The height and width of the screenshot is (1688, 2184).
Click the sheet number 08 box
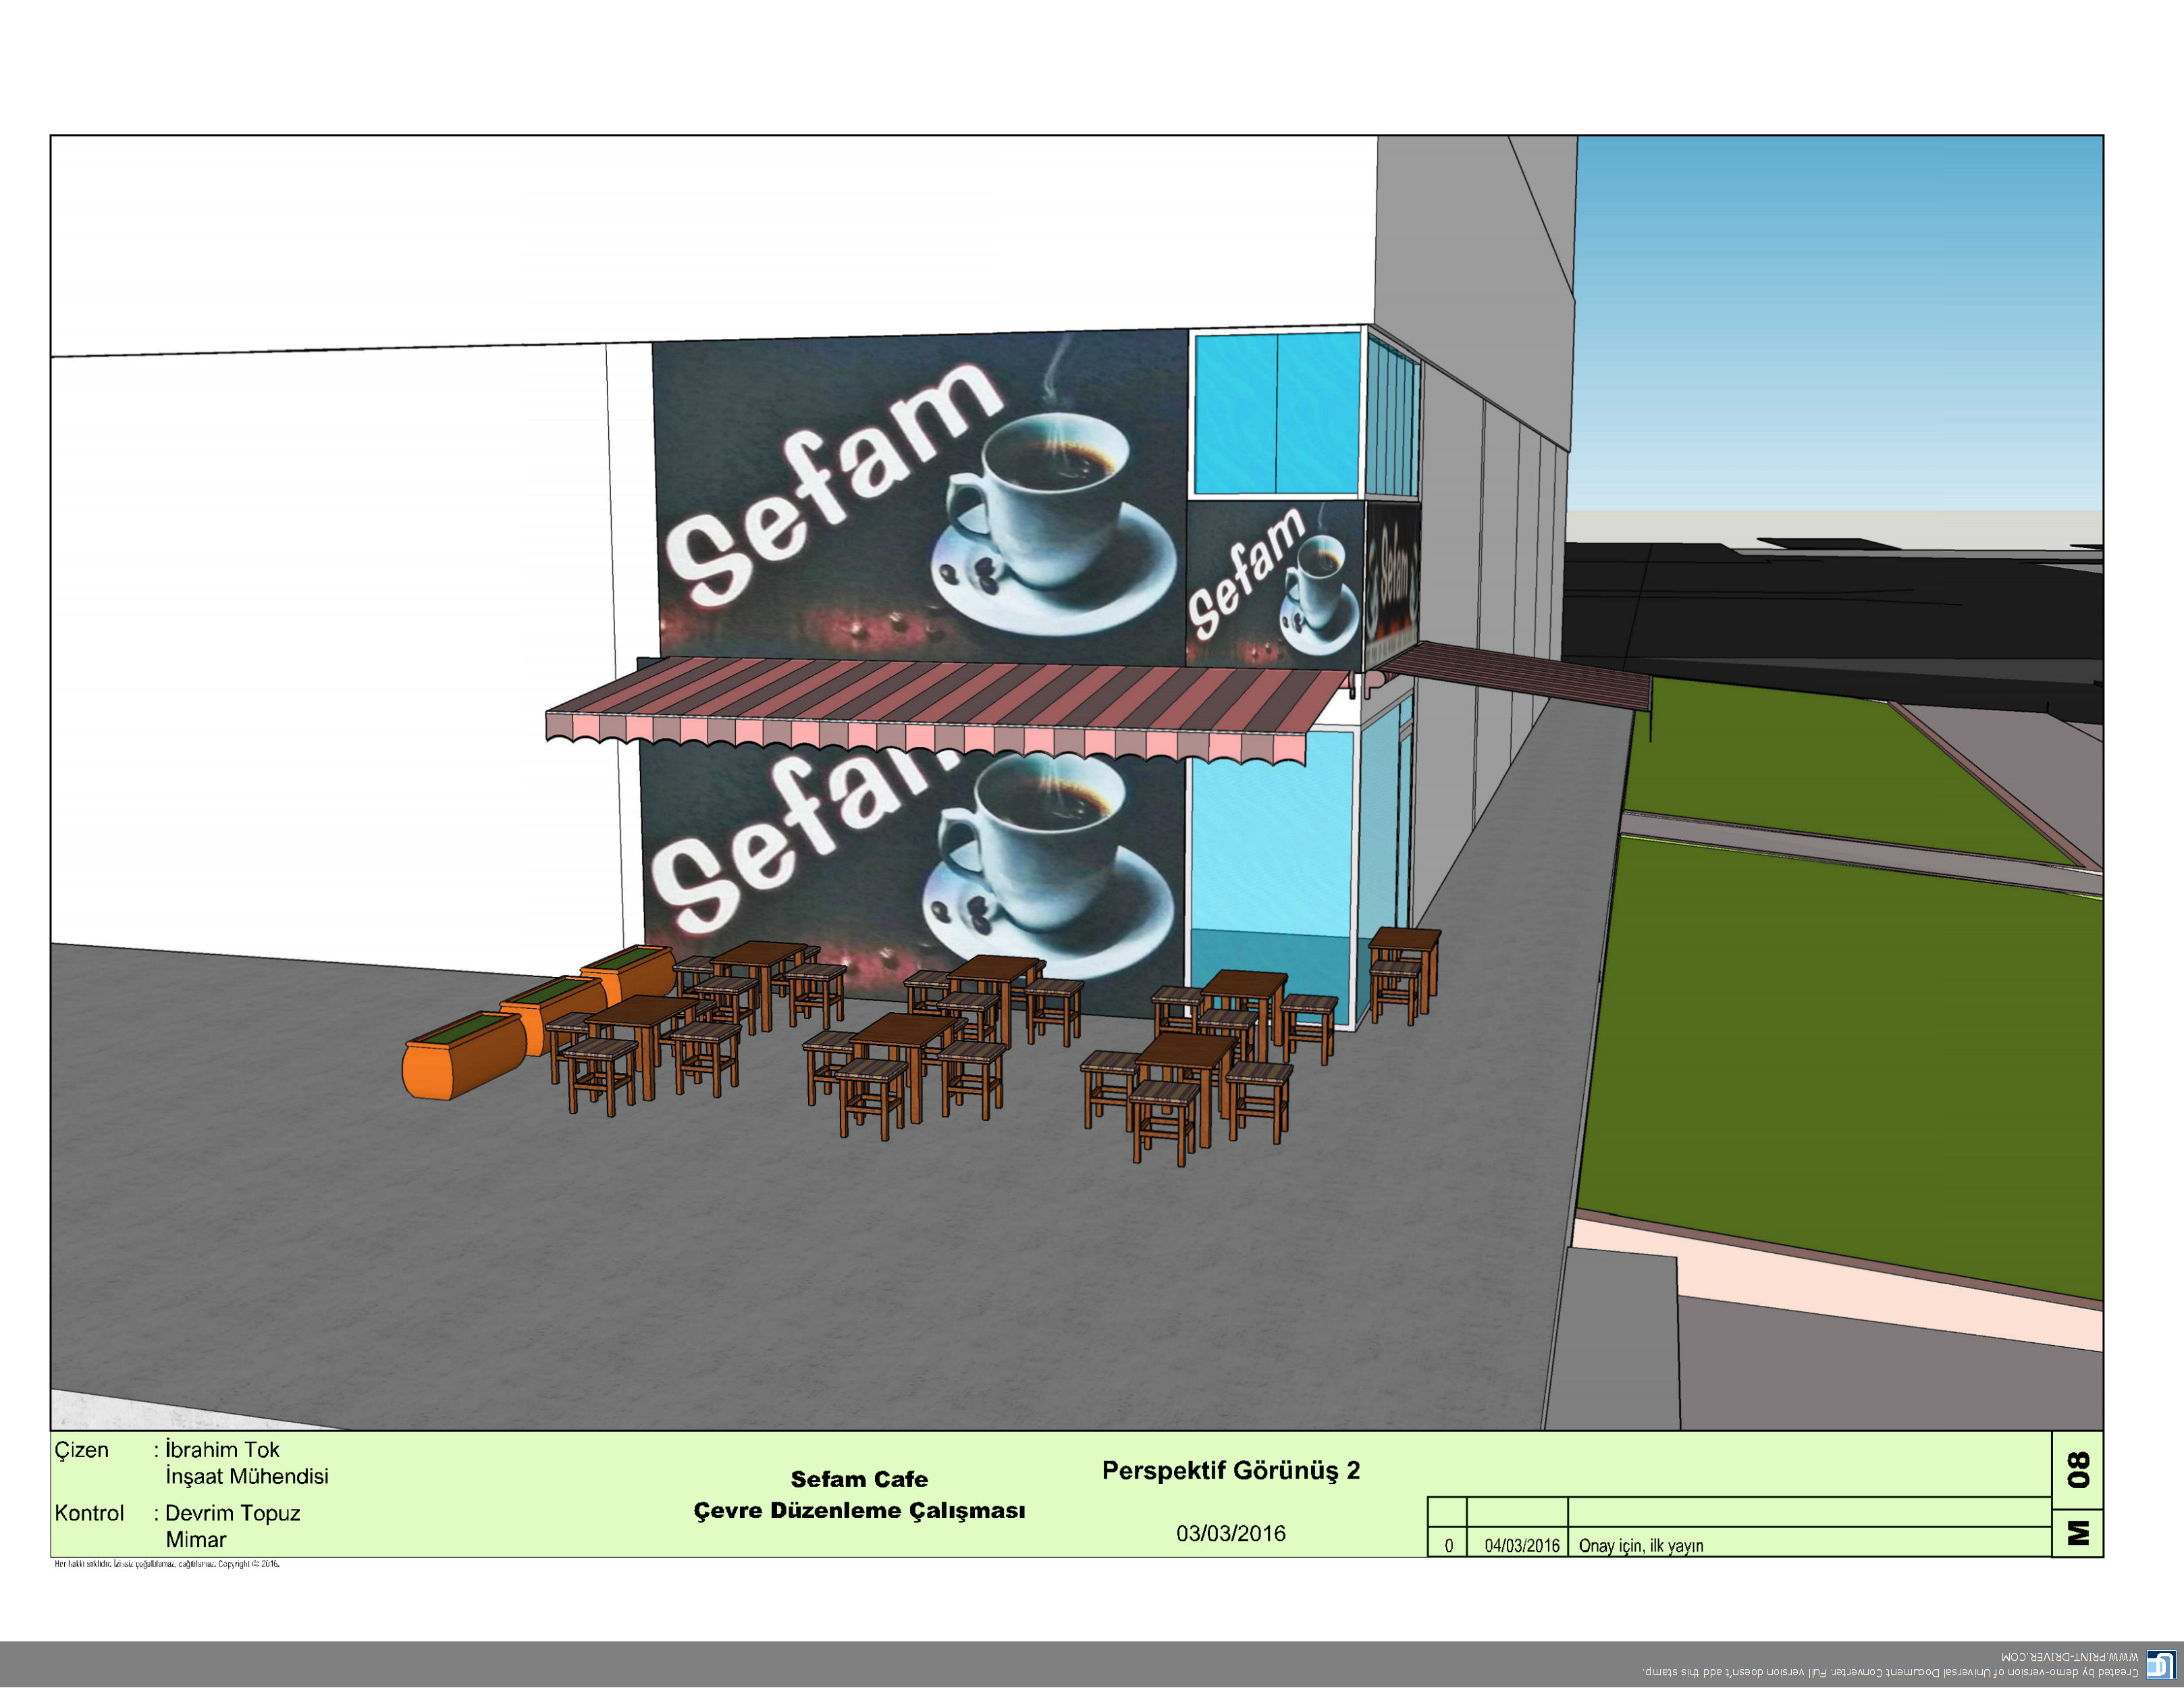(2078, 1470)
